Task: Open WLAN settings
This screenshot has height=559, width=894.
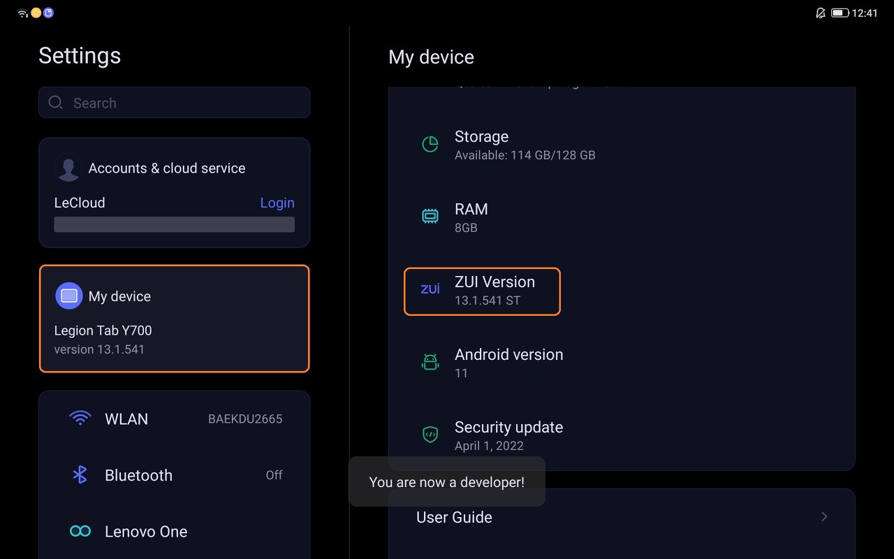Action: [x=174, y=419]
